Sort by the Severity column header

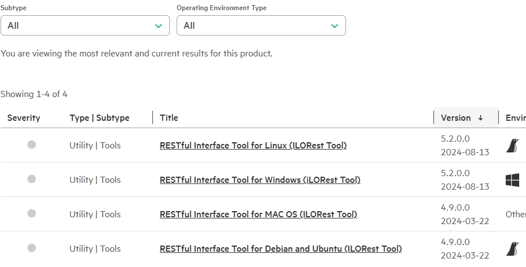24,118
